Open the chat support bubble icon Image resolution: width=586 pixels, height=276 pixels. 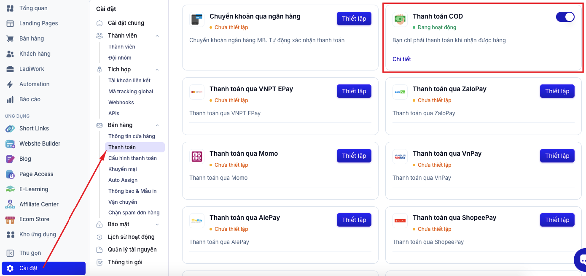pos(581,260)
